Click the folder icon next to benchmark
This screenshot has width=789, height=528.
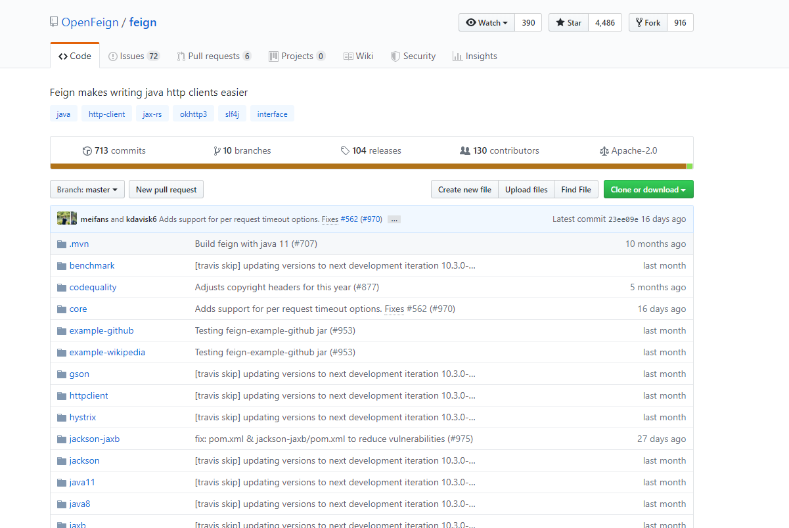click(62, 266)
